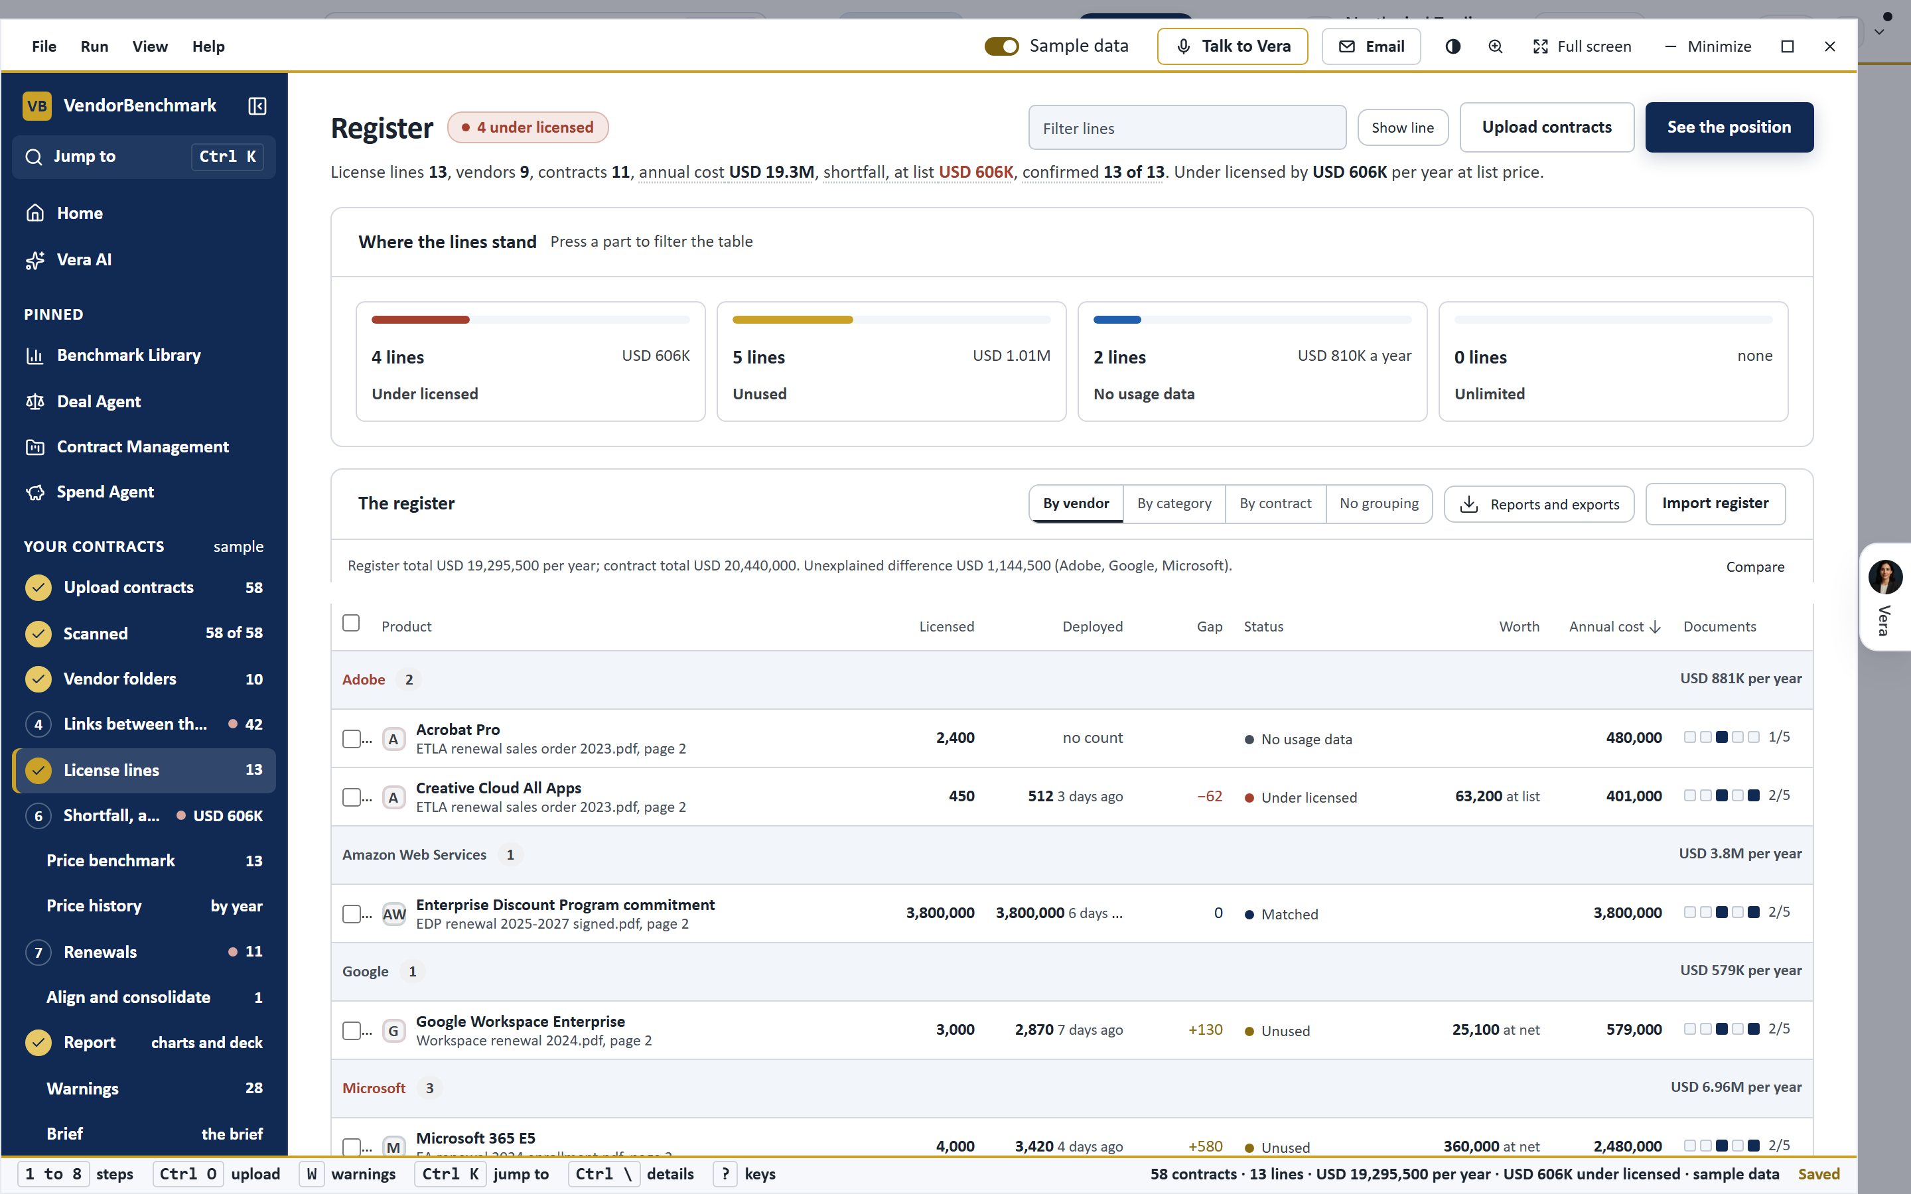Click the microphone icon in Talk to Vera
1911x1194 pixels.
click(x=1183, y=46)
